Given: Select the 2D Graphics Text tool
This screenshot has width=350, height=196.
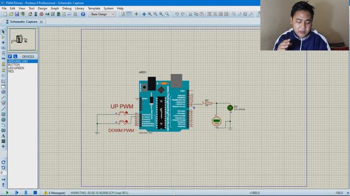Looking at the screenshot, I should click(3, 136).
